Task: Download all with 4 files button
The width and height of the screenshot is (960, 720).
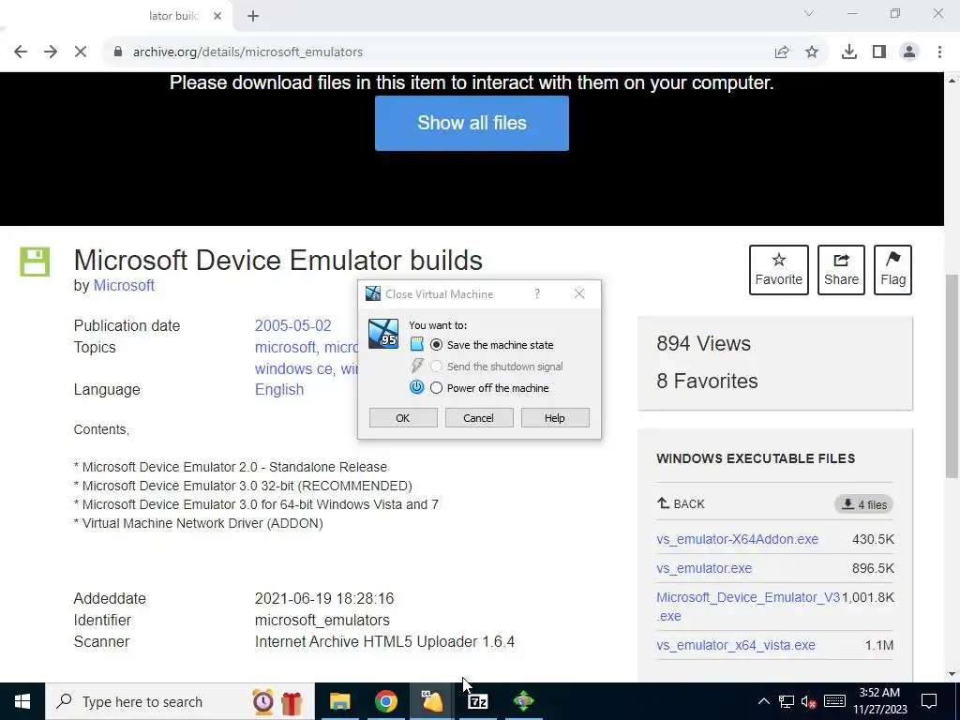Action: pos(863,504)
